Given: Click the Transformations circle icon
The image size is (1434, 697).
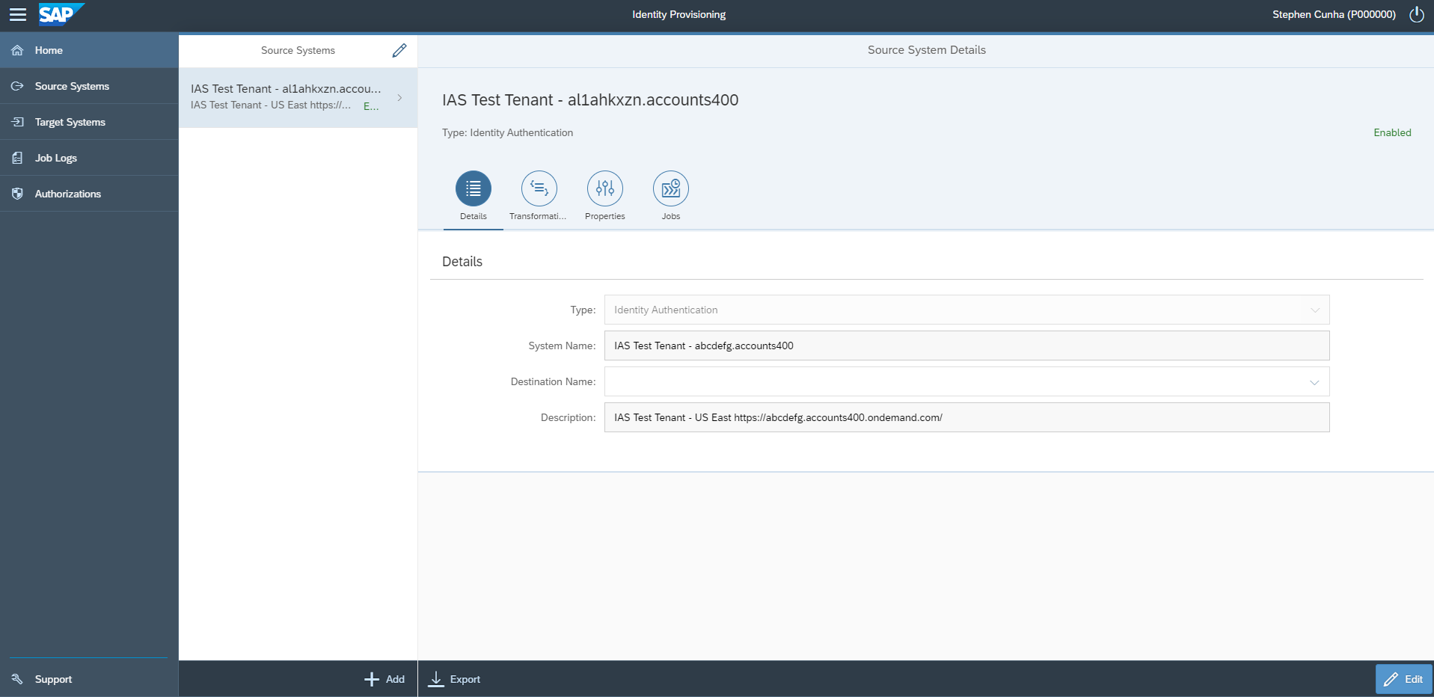Looking at the screenshot, I should 539,188.
